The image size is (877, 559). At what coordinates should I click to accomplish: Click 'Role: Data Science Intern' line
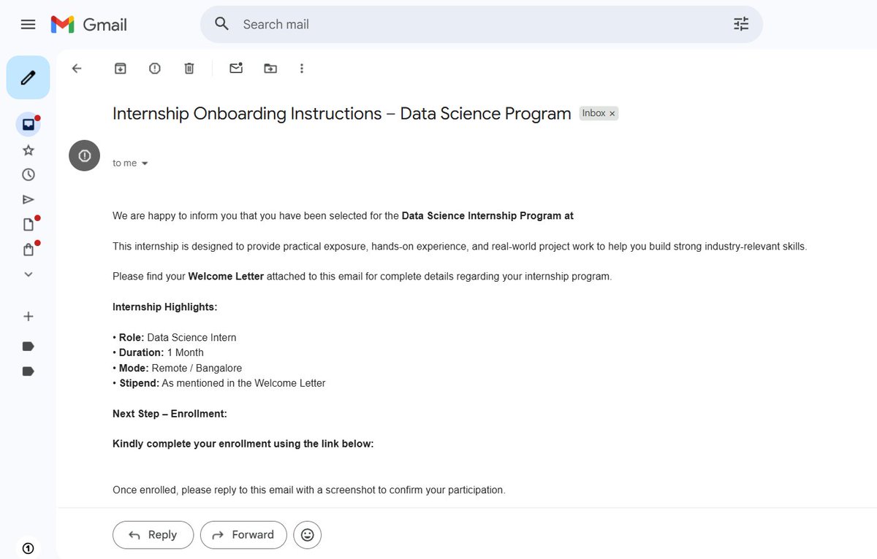(175, 338)
